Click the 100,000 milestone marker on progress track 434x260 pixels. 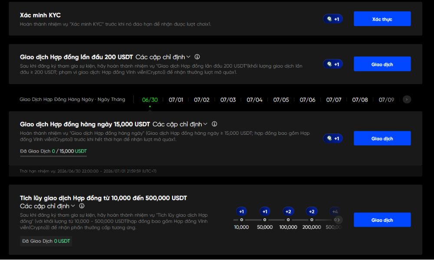[x=288, y=220]
